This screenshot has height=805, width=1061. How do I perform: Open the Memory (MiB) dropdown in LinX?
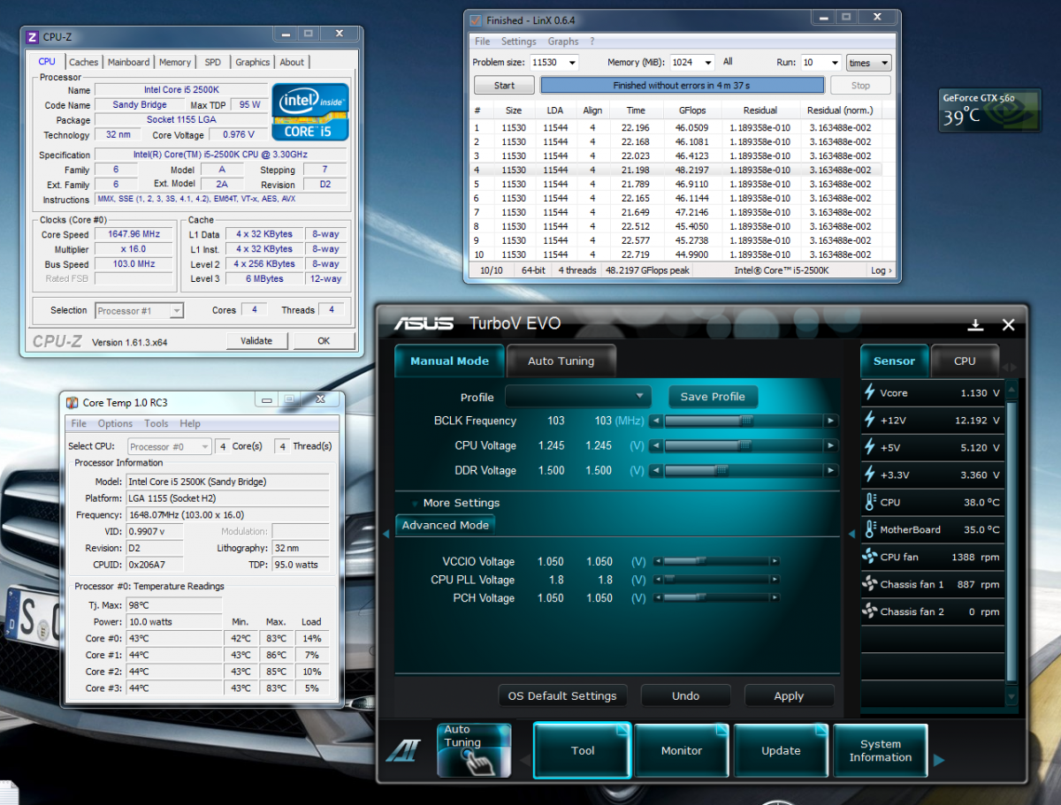click(707, 63)
